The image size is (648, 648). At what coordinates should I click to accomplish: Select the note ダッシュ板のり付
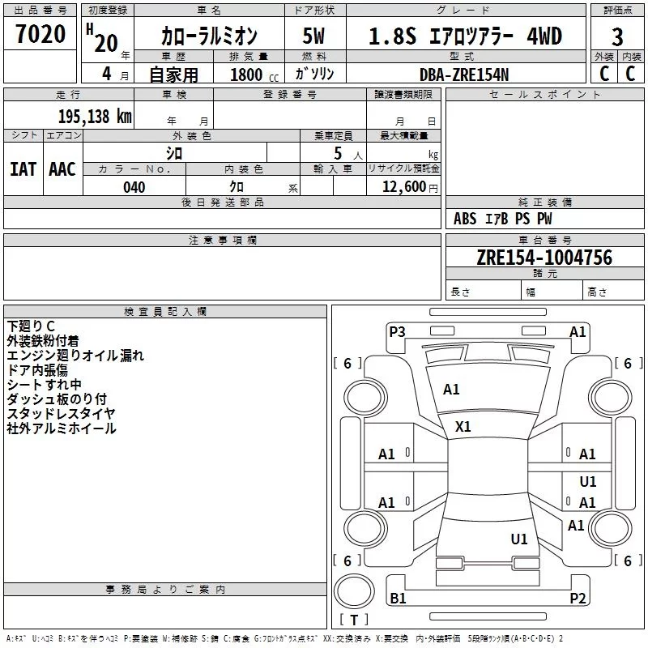click(57, 399)
